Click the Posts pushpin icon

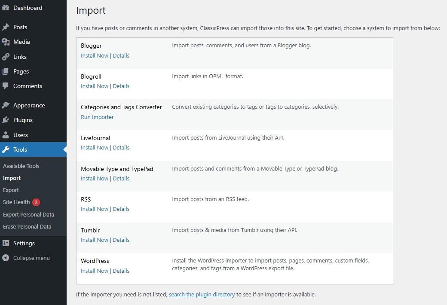(6, 27)
